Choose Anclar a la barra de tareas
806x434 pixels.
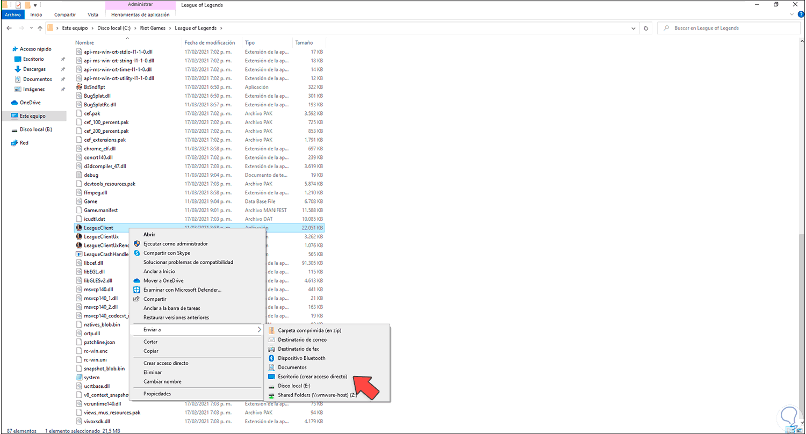[x=172, y=308]
